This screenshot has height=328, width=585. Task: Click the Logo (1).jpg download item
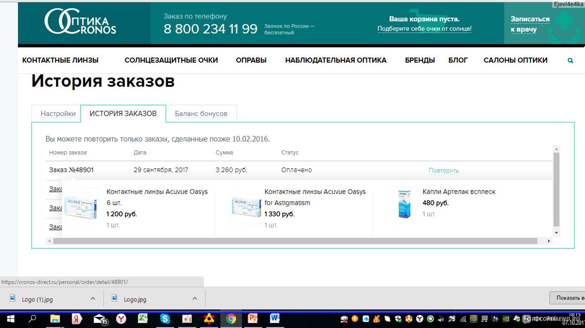point(51,298)
